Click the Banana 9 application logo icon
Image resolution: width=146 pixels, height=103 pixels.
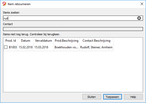click(4, 4)
